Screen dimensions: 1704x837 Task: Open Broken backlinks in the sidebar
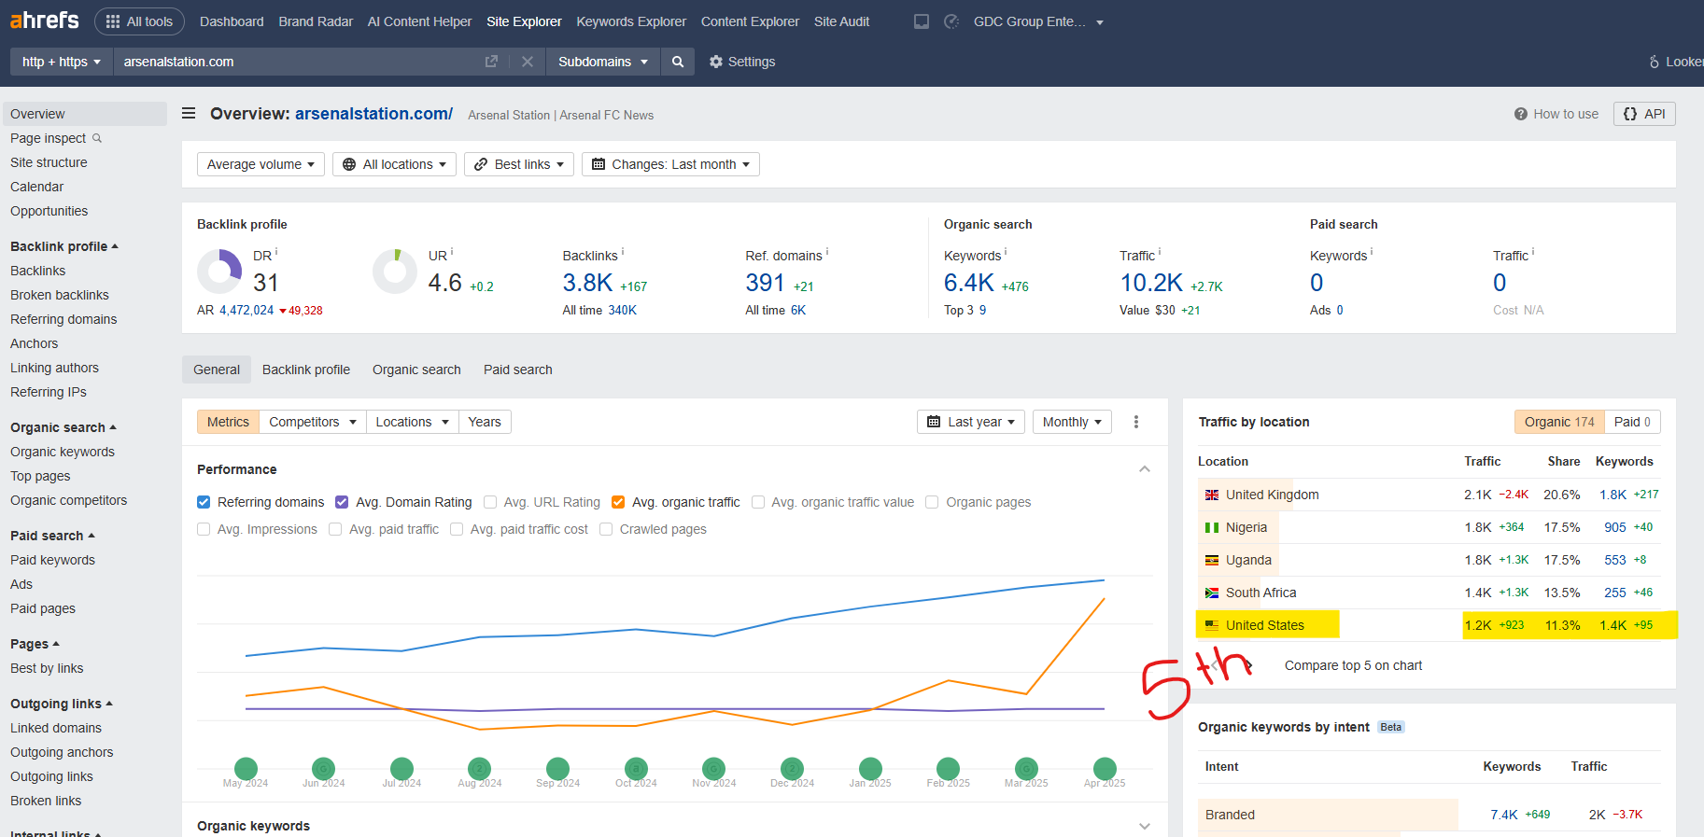[x=60, y=295]
